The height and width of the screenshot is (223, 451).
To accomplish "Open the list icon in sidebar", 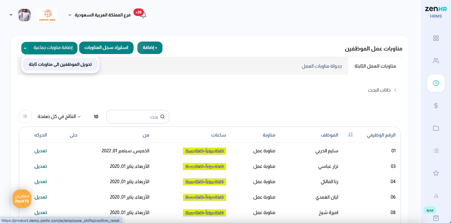I will [x=436, y=151].
